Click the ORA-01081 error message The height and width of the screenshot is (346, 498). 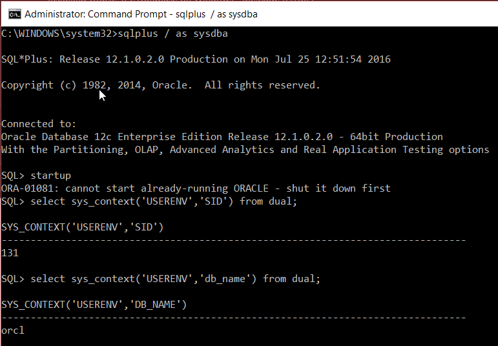(x=196, y=188)
